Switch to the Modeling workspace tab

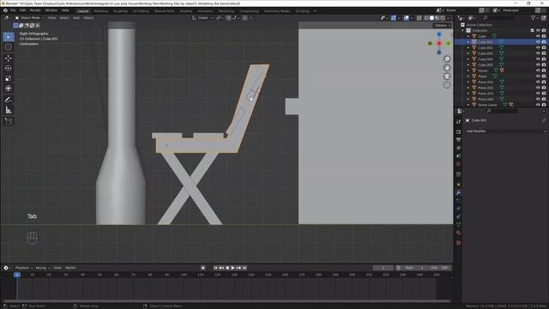tap(101, 11)
